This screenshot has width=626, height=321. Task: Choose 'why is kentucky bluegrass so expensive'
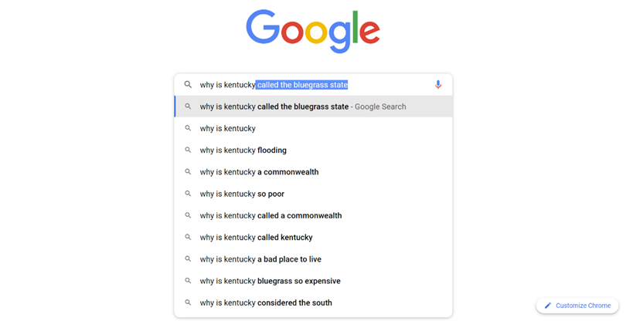(270, 281)
